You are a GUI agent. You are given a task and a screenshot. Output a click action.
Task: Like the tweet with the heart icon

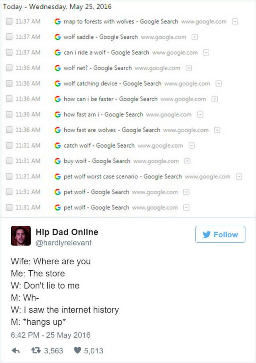tap(77, 351)
